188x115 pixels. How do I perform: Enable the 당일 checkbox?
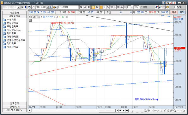point(175,7)
